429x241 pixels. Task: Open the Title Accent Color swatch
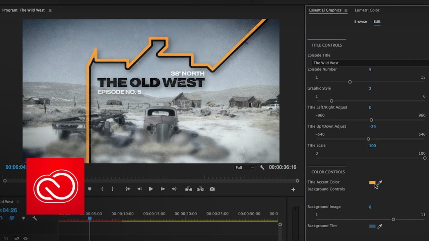coord(372,183)
